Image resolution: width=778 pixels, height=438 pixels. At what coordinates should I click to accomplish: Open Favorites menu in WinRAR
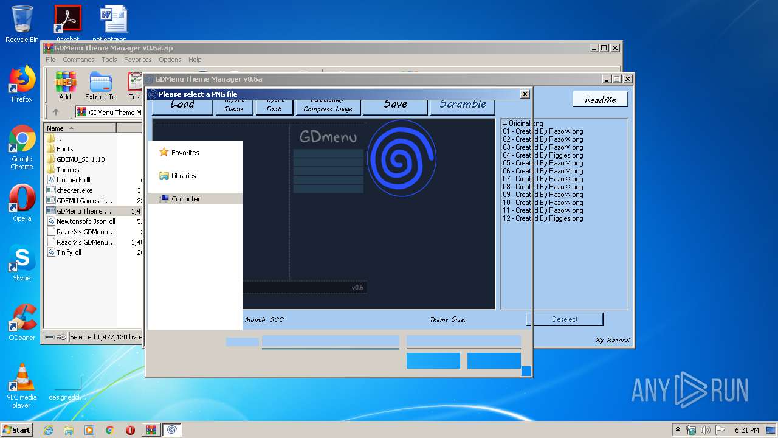click(x=138, y=60)
